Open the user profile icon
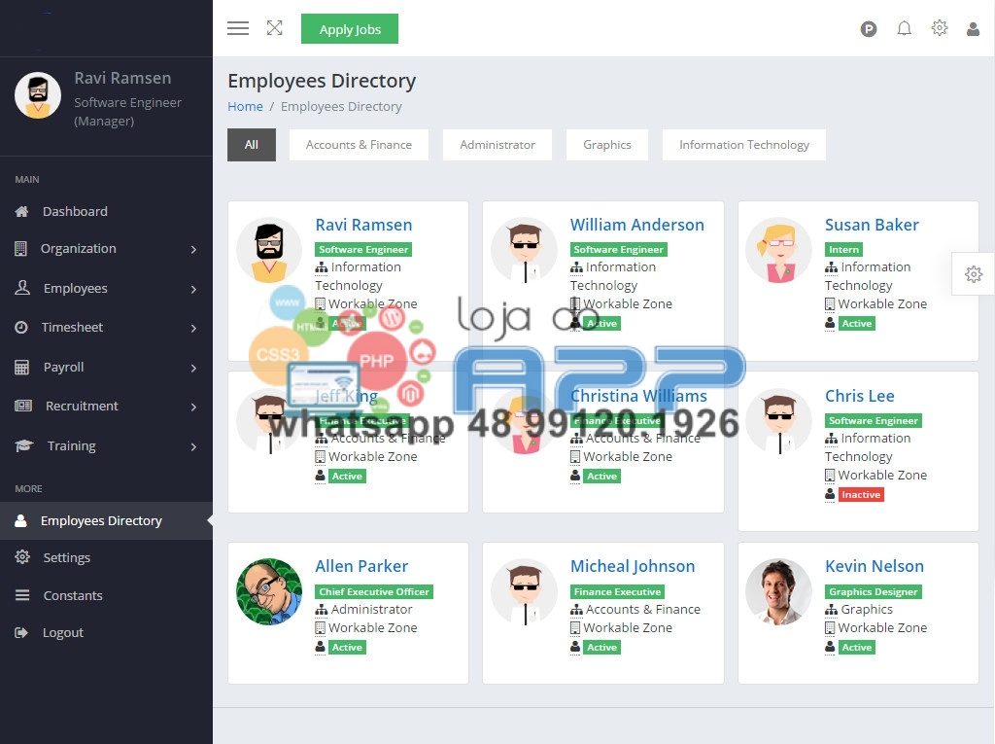Viewport: 995px width, 744px height. [x=973, y=29]
